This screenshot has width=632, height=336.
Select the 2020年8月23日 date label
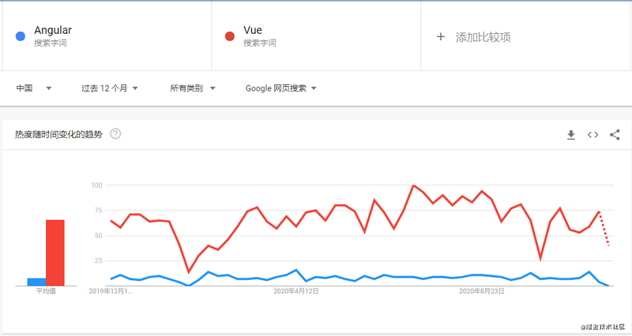(482, 291)
